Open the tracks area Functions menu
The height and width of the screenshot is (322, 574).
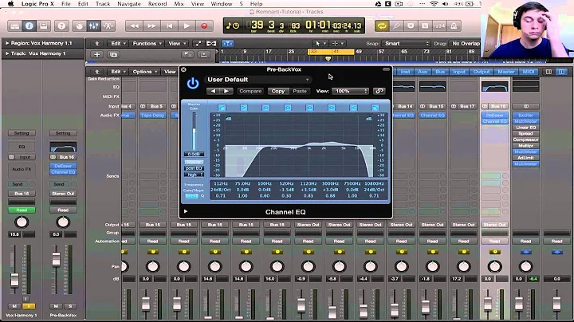(x=147, y=43)
